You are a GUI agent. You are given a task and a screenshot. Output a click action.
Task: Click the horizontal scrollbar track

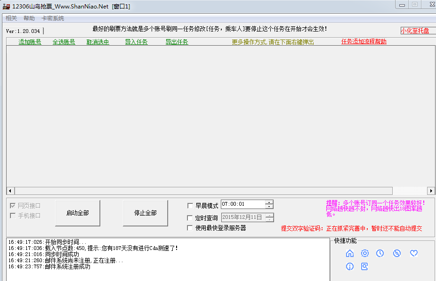click(x=410, y=191)
